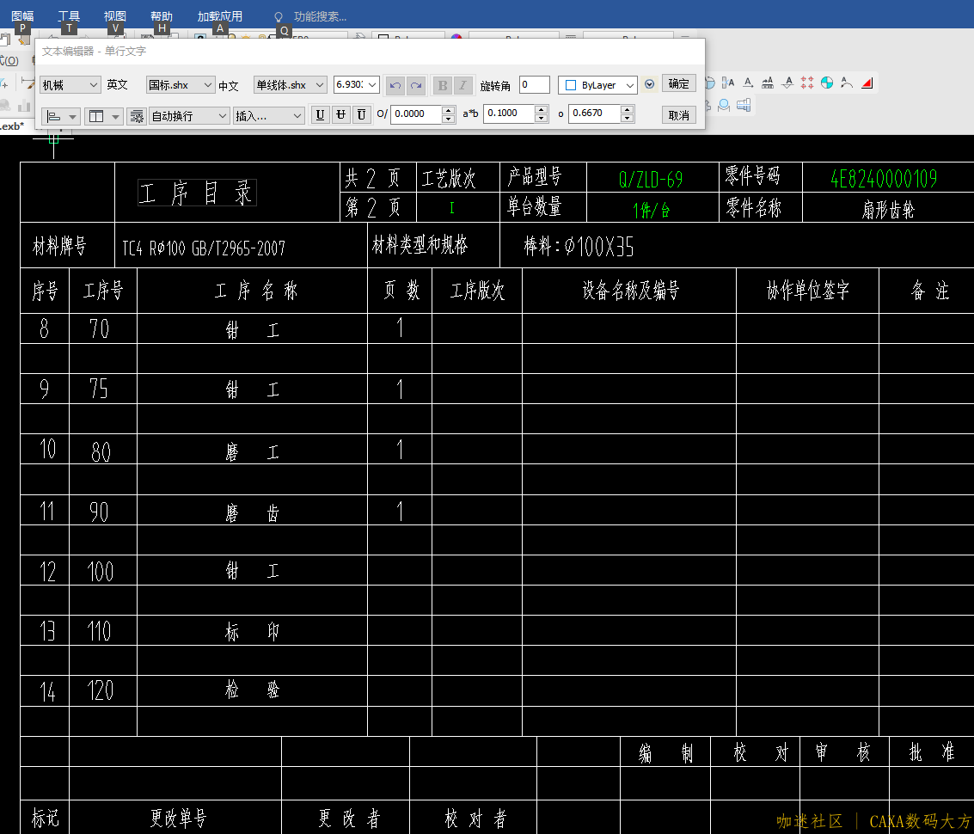The image size is (974, 834).
Task: Increase the a*b spacing value with stepper
Action: point(542,110)
